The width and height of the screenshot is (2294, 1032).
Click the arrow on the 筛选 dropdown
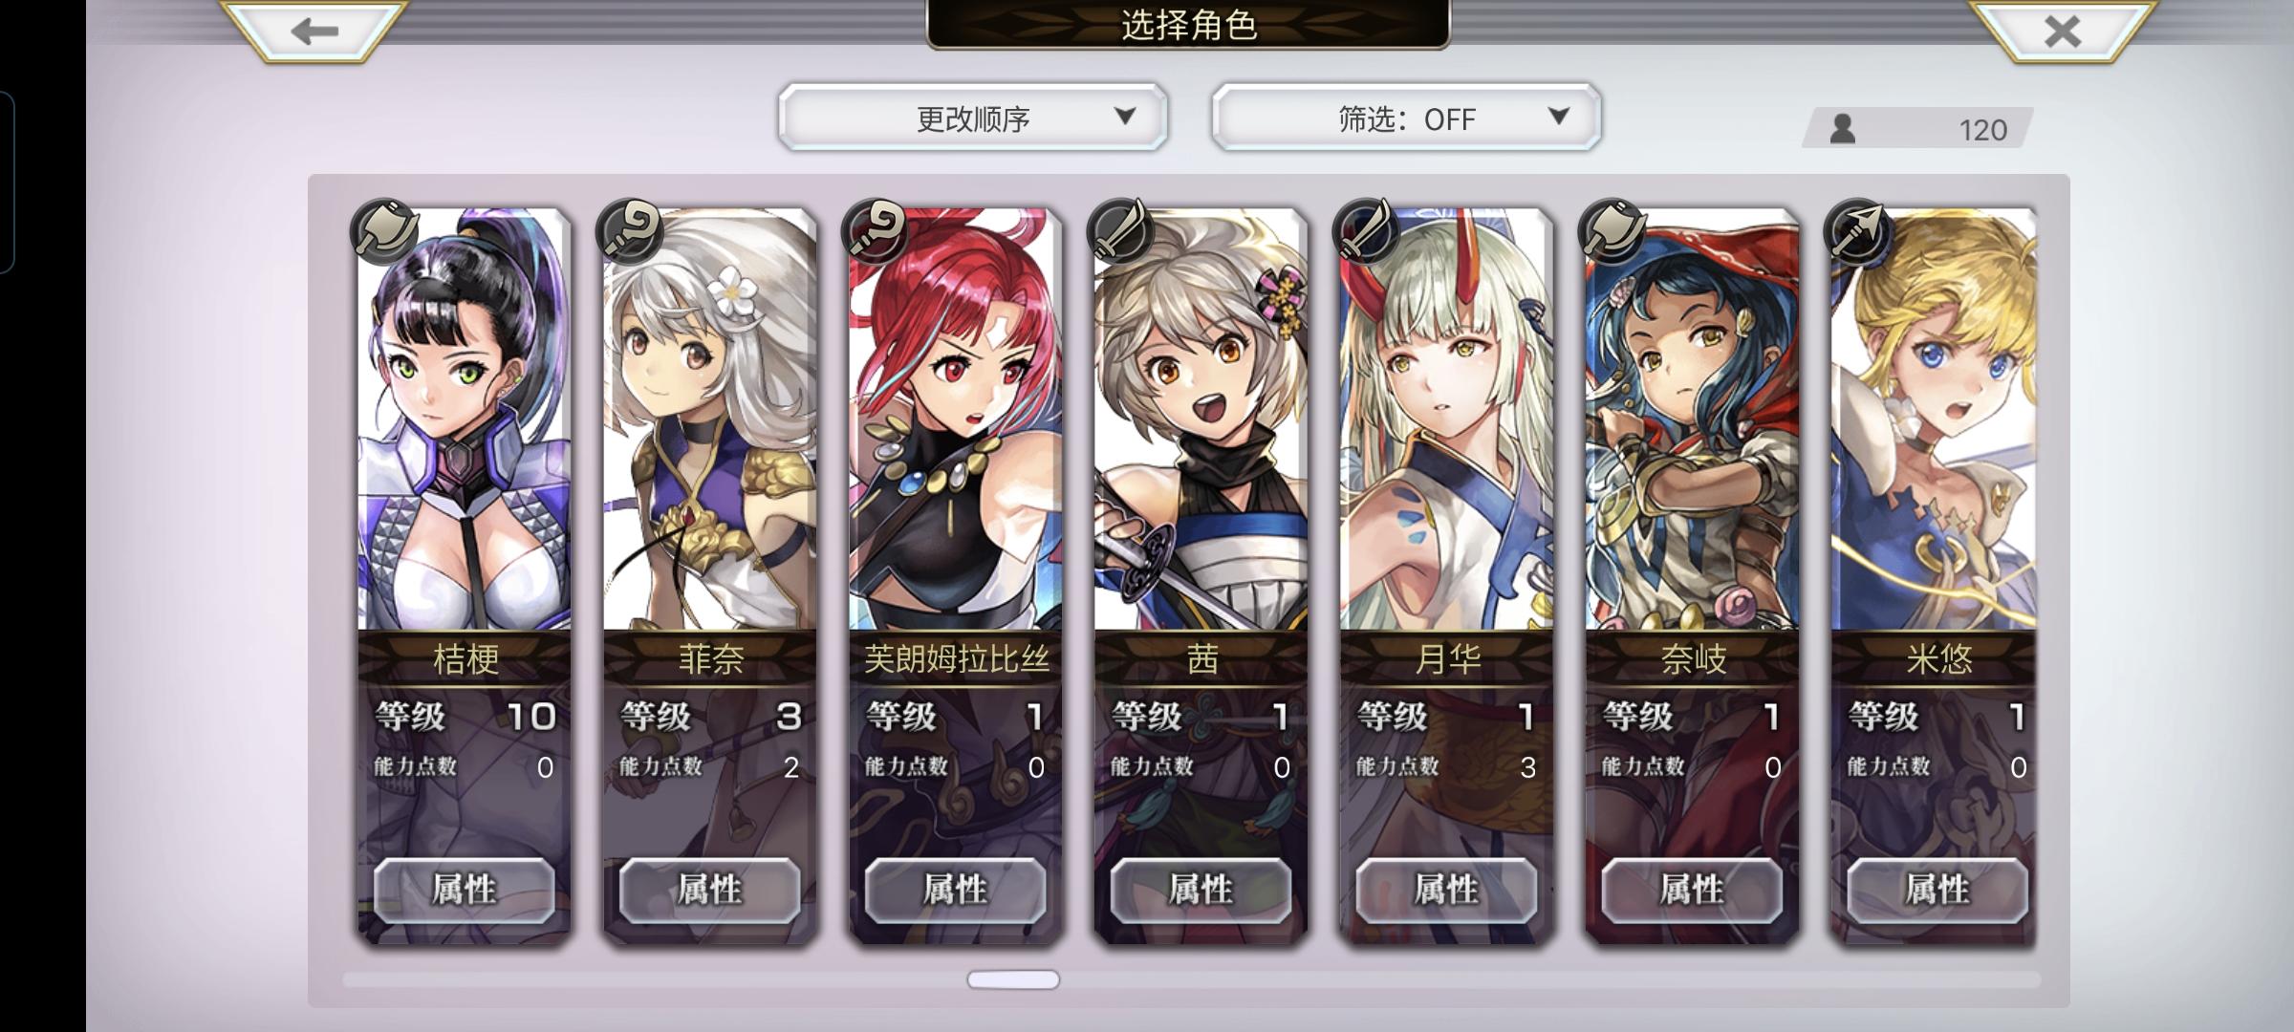click(x=1559, y=116)
